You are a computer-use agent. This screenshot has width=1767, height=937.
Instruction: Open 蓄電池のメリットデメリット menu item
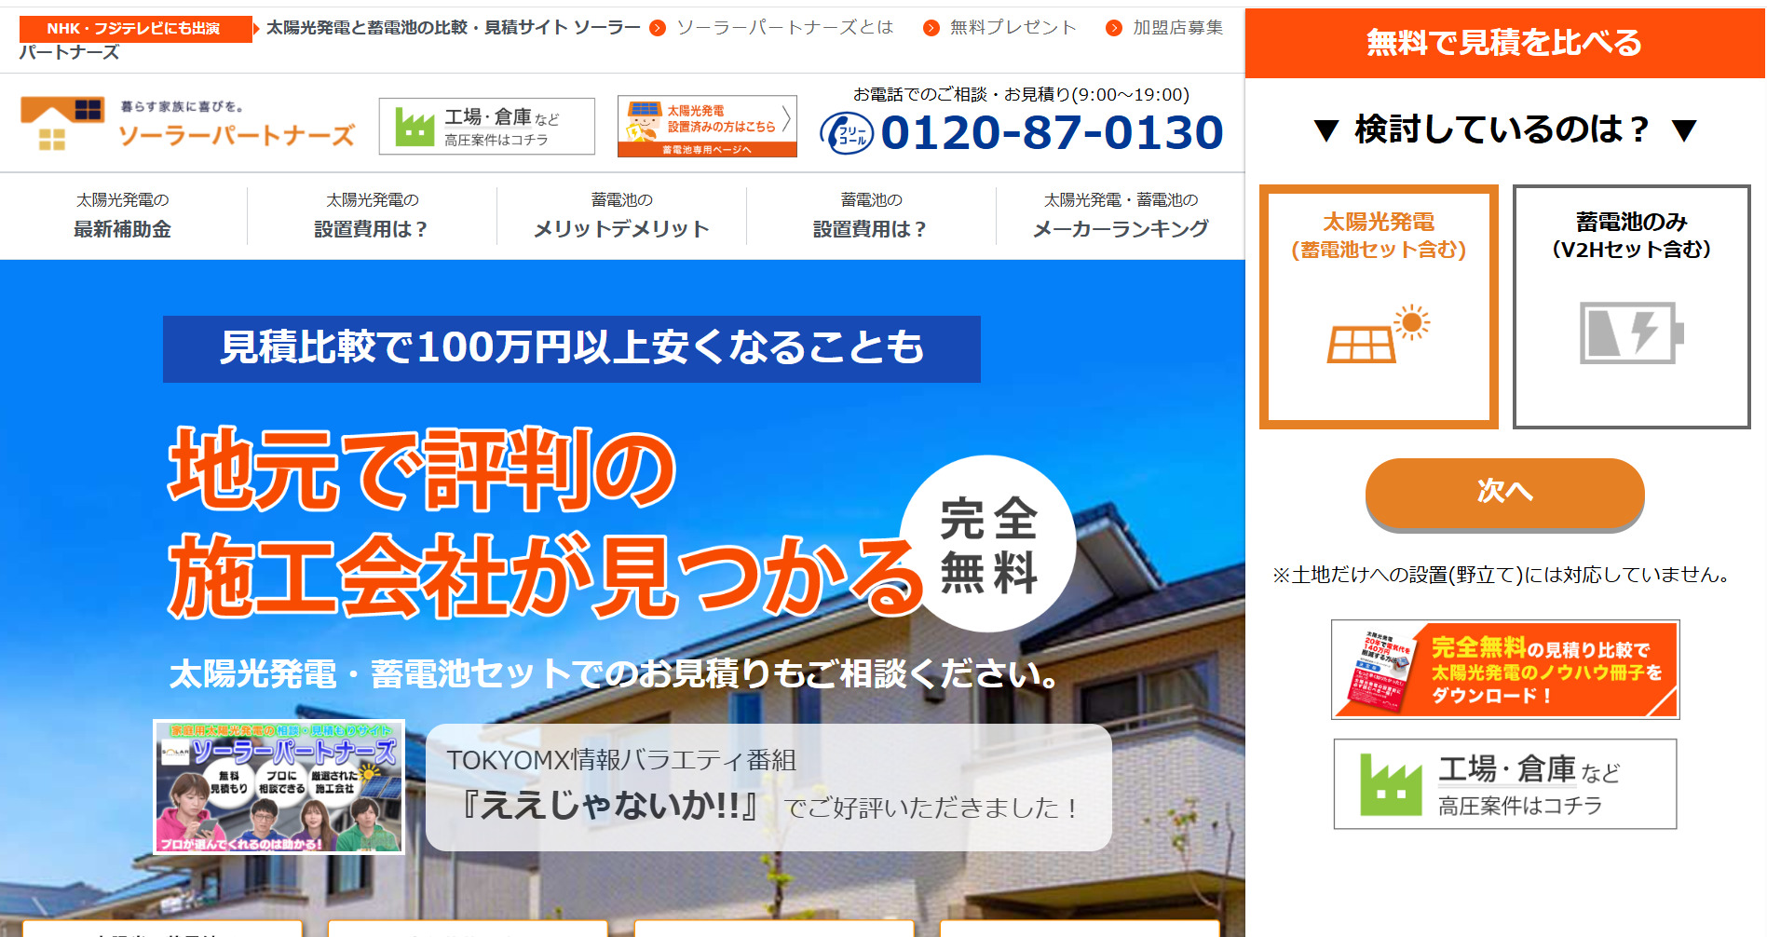pyautogui.click(x=621, y=216)
